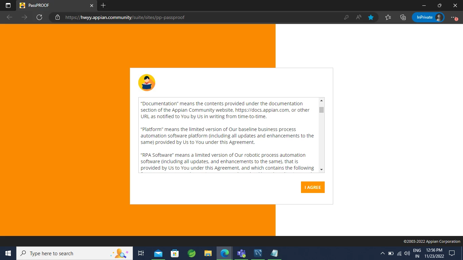The image size is (463, 260).
Task: Open Edge Settings and more menu
Action: coord(454,17)
